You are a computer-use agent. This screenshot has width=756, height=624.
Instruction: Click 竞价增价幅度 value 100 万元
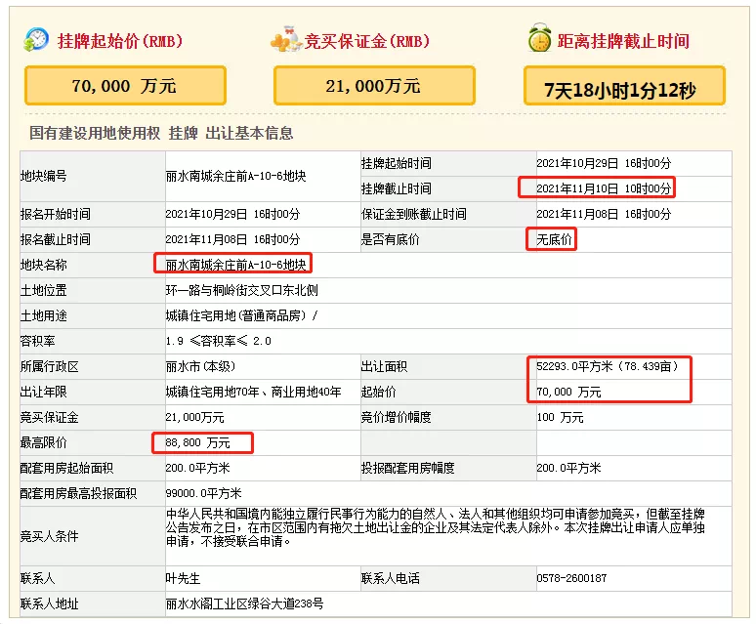click(x=560, y=417)
